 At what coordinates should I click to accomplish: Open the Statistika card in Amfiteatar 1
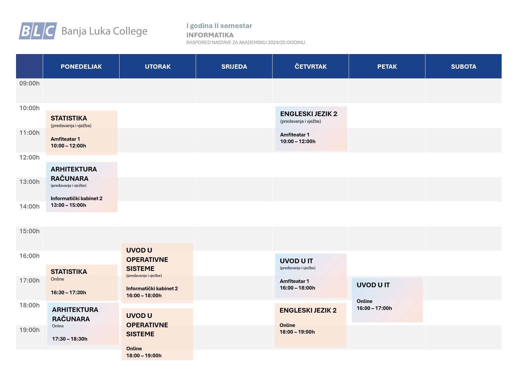click(x=82, y=133)
